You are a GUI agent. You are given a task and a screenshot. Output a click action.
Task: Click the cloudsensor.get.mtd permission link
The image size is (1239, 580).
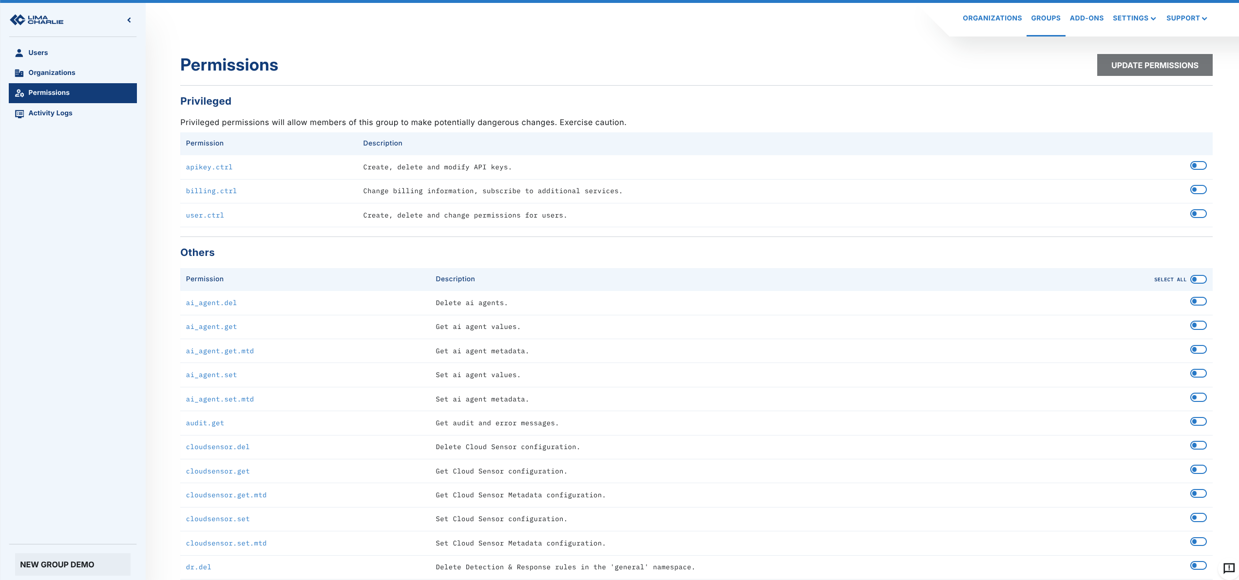pyautogui.click(x=226, y=495)
